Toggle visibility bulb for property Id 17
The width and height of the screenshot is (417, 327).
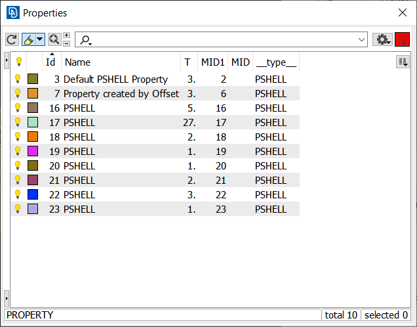coord(18,122)
